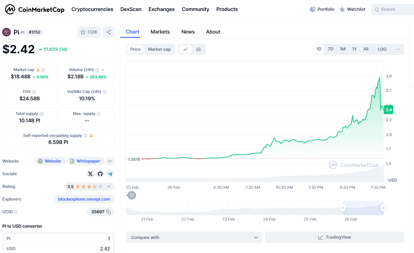This screenshot has height=253, width=414.
Task: Show the Max. supply info icon
Action: [98, 114]
